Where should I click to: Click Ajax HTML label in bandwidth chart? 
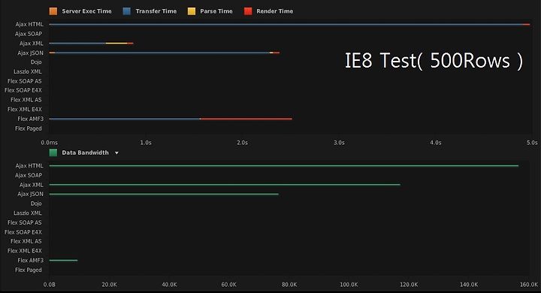29,165
